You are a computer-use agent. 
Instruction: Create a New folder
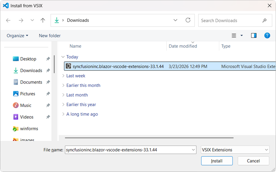click(50, 36)
